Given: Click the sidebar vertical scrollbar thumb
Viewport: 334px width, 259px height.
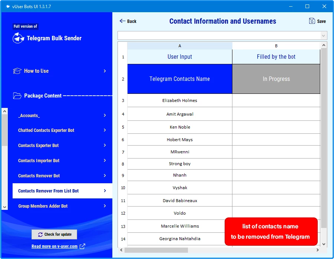Looking at the screenshot, I should coord(4,130).
